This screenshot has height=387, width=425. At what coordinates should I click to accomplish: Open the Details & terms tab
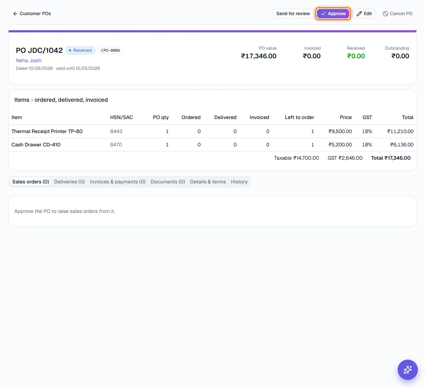[x=208, y=182]
